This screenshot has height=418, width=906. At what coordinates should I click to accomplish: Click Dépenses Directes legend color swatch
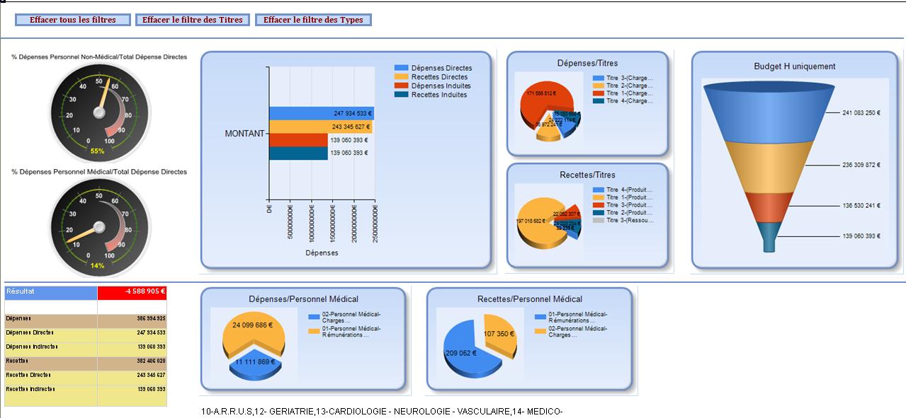point(401,68)
